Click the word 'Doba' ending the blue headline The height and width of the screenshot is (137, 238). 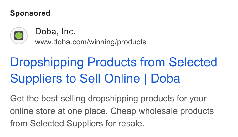pos(165,78)
